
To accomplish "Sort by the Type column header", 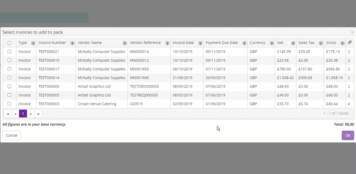I will (23, 43).
